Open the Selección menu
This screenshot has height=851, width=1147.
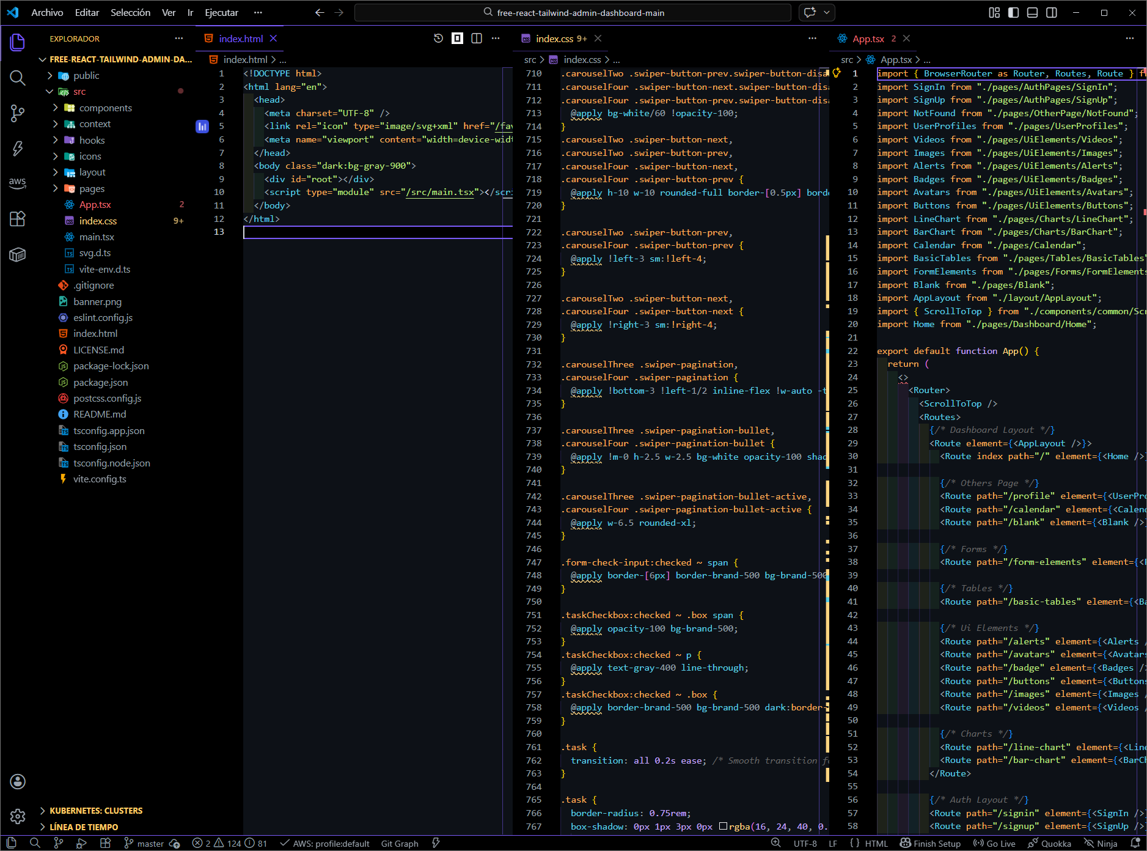pyautogui.click(x=130, y=12)
